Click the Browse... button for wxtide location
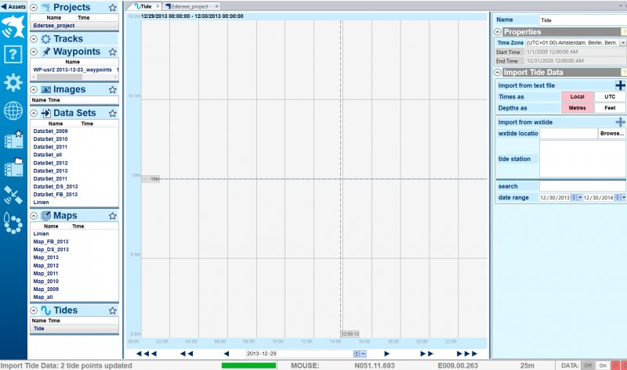The height and width of the screenshot is (370, 627). pos(611,134)
